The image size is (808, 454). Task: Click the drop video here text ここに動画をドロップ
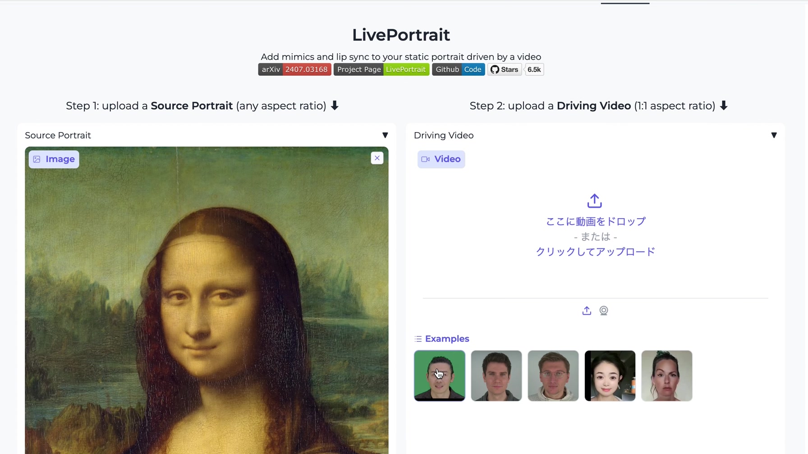(596, 221)
